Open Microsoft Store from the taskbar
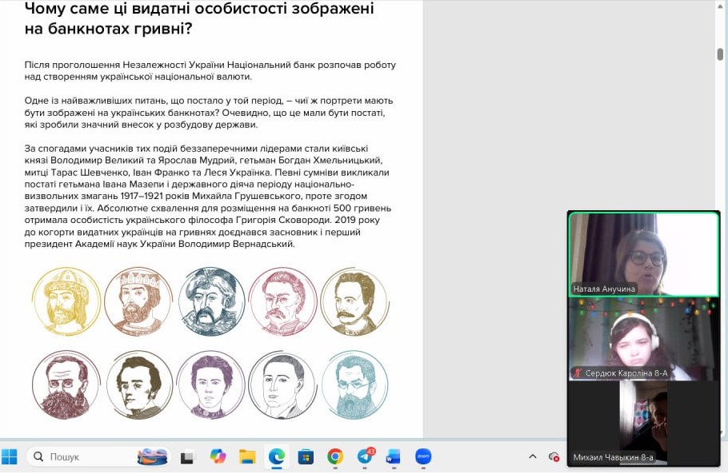The width and height of the screenshot is (728, 474). tap(306, 456)
